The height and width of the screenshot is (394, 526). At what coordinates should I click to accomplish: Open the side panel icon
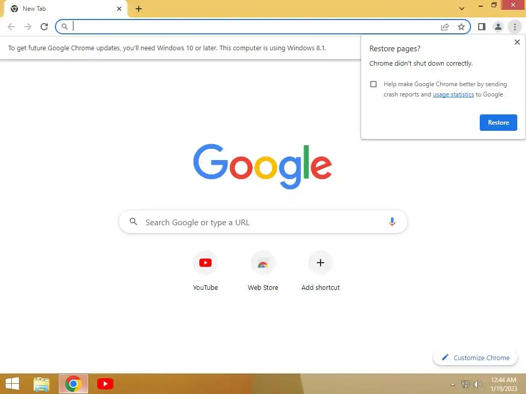[482, 27]
